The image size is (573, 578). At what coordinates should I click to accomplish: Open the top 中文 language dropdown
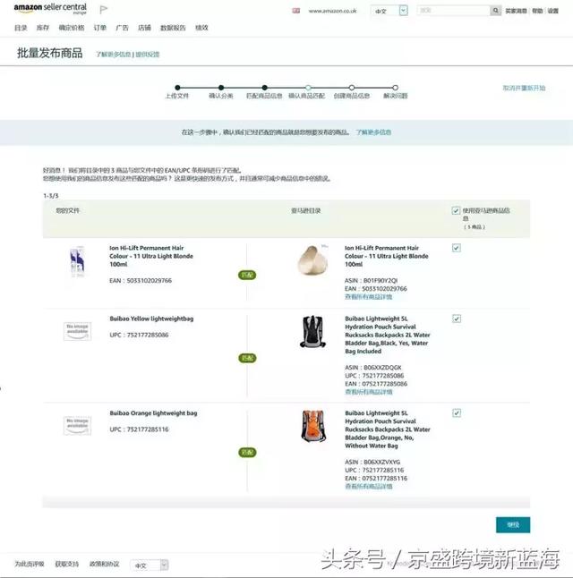point(389,11)
